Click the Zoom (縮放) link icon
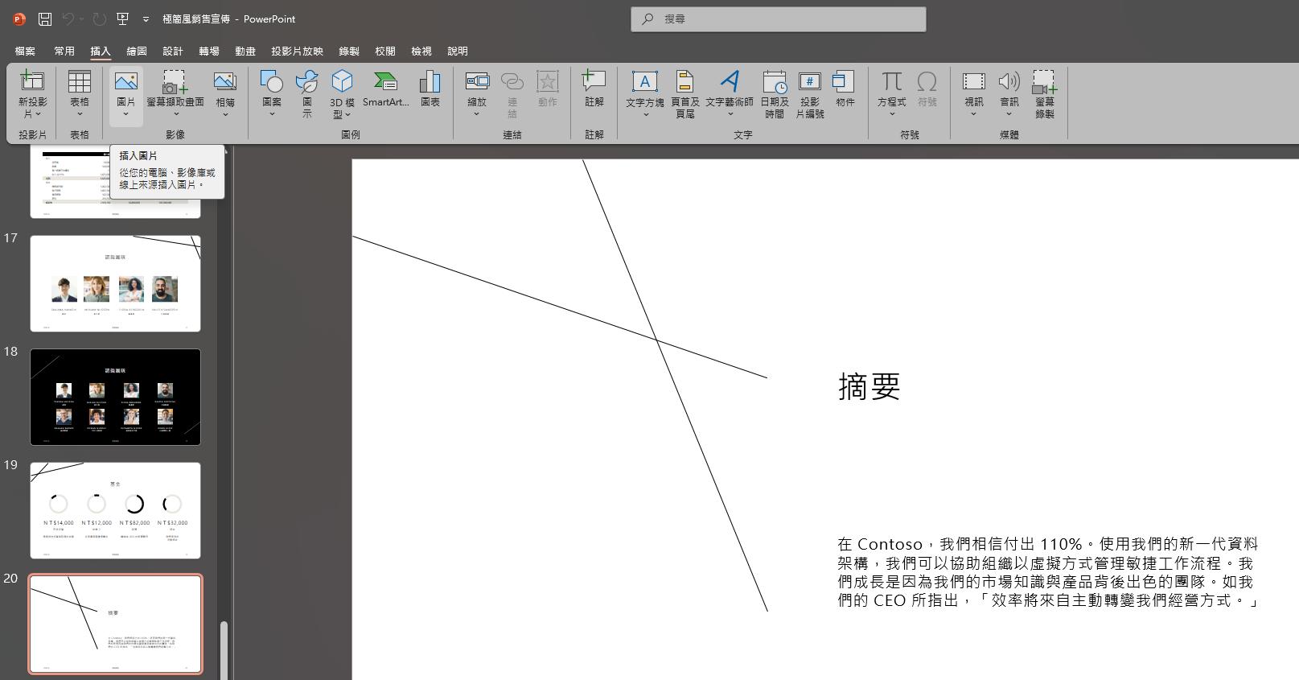This screenshot has height=680, width=1299. (x=477, y=80)
